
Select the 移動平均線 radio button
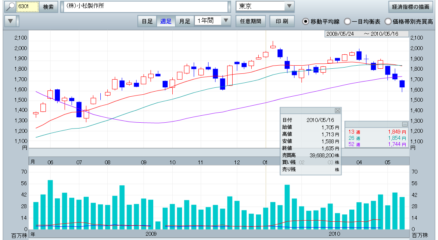point(306,22)
